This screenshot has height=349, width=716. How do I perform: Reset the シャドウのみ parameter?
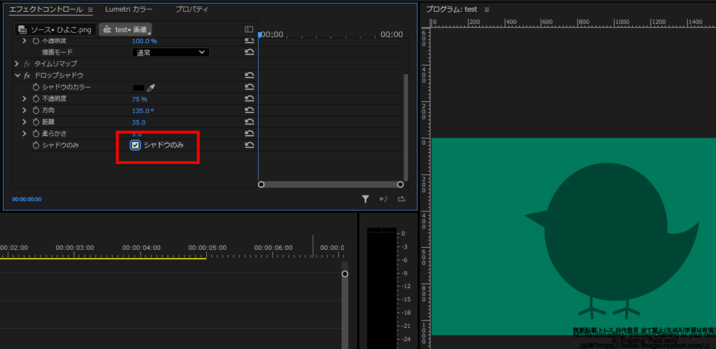pos(250,145)
